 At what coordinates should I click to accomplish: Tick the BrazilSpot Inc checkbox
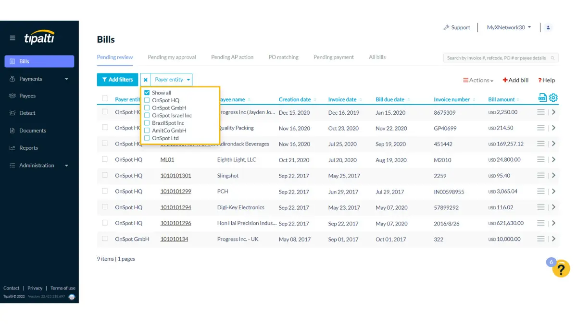[x=147, y=123]
